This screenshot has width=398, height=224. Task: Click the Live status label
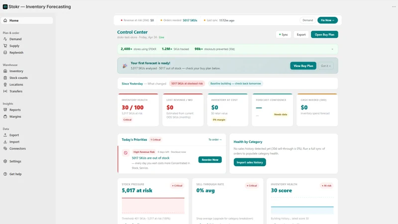(x=161, y=37)
